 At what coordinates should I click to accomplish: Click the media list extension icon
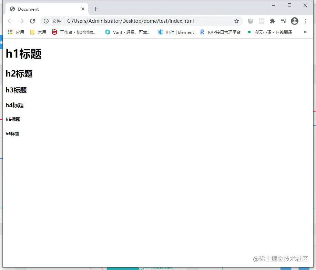pyautogui.click(x=283, y=21)
